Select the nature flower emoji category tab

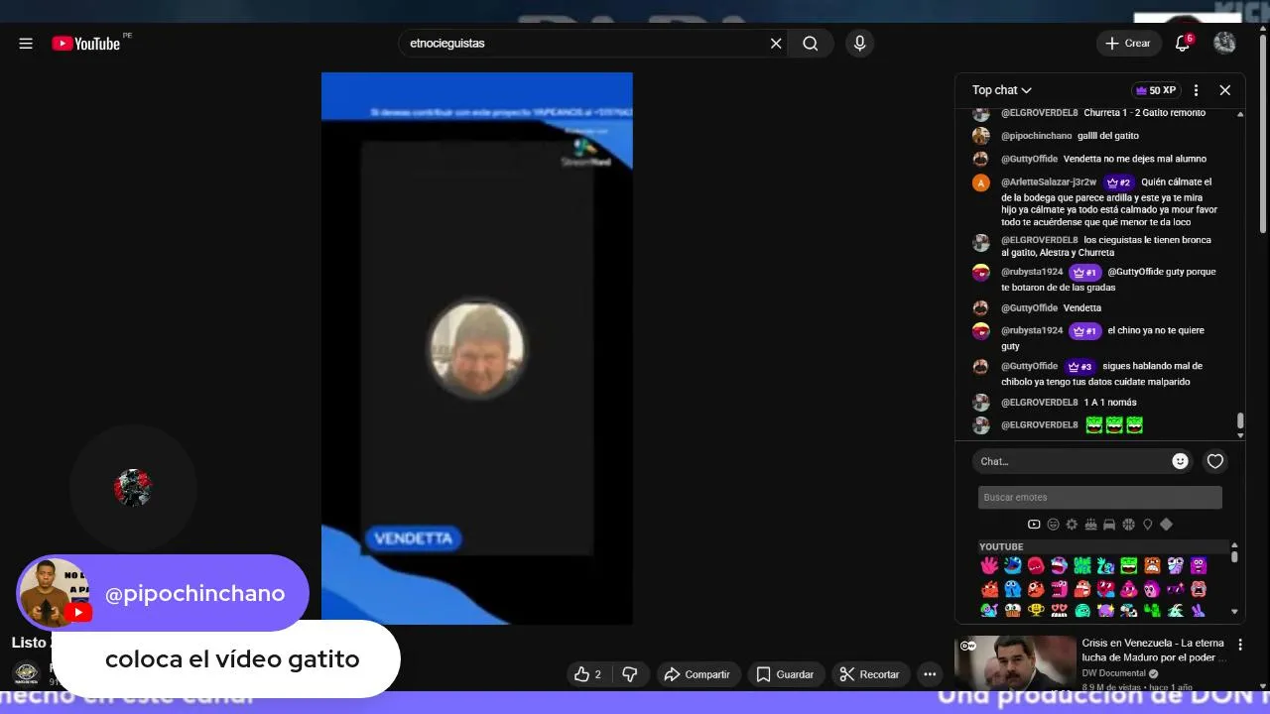click(1072, 525)
